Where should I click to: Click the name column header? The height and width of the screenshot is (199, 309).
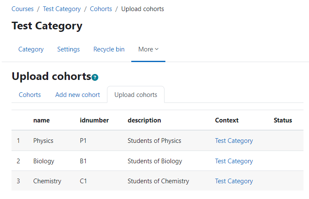click(42, 120)
